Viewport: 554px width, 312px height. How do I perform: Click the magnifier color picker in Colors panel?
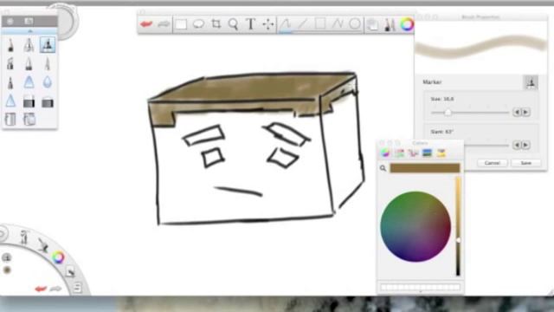point(383,168)
